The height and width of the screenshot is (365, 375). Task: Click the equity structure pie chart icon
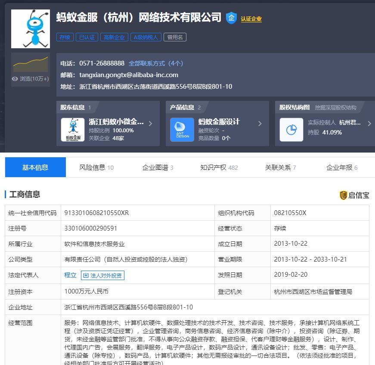[x=291, y=129]
